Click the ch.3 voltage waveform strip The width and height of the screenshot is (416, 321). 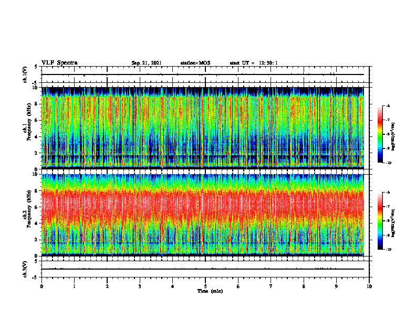(x=205, y=269)
